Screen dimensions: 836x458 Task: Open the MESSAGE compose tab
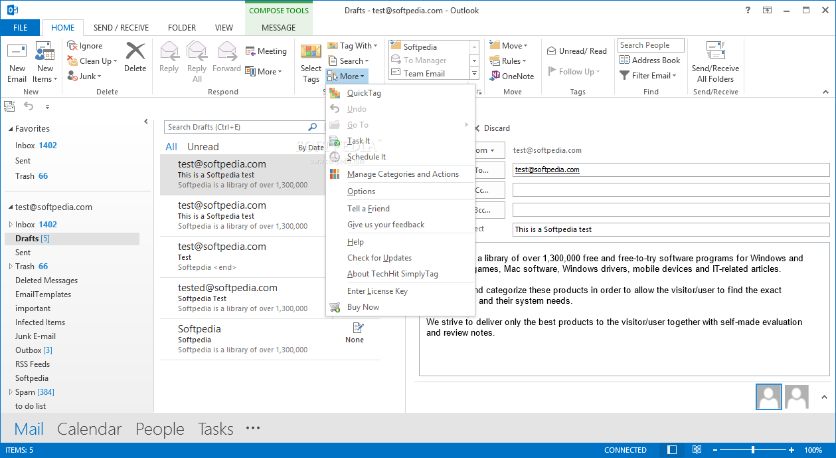279,28
